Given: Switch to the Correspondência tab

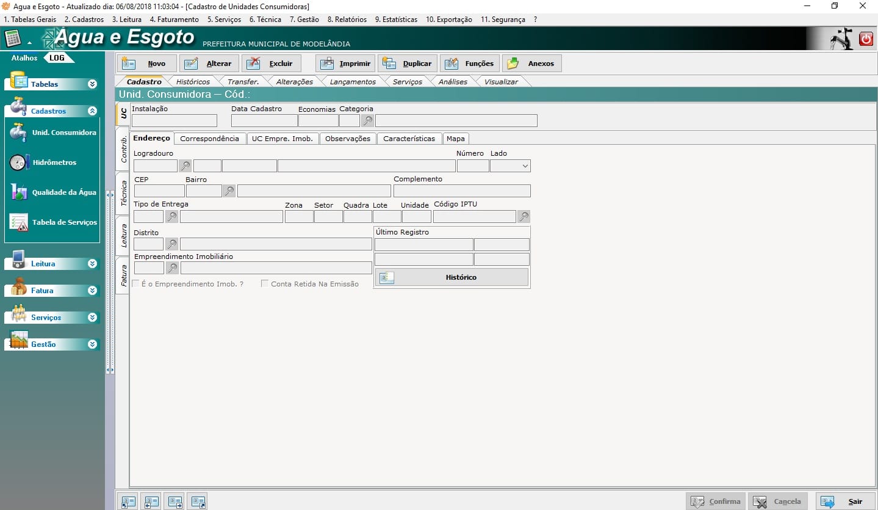Looking at the screenshot, I should (209, 139).
